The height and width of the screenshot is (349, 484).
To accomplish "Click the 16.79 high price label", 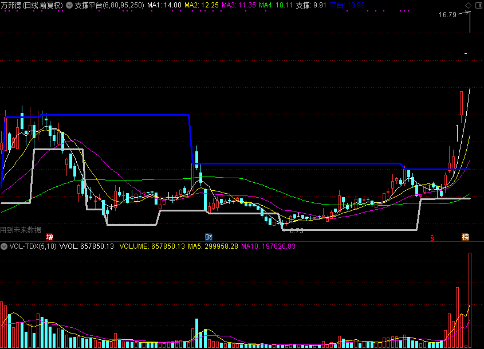I will coord(447,15).
